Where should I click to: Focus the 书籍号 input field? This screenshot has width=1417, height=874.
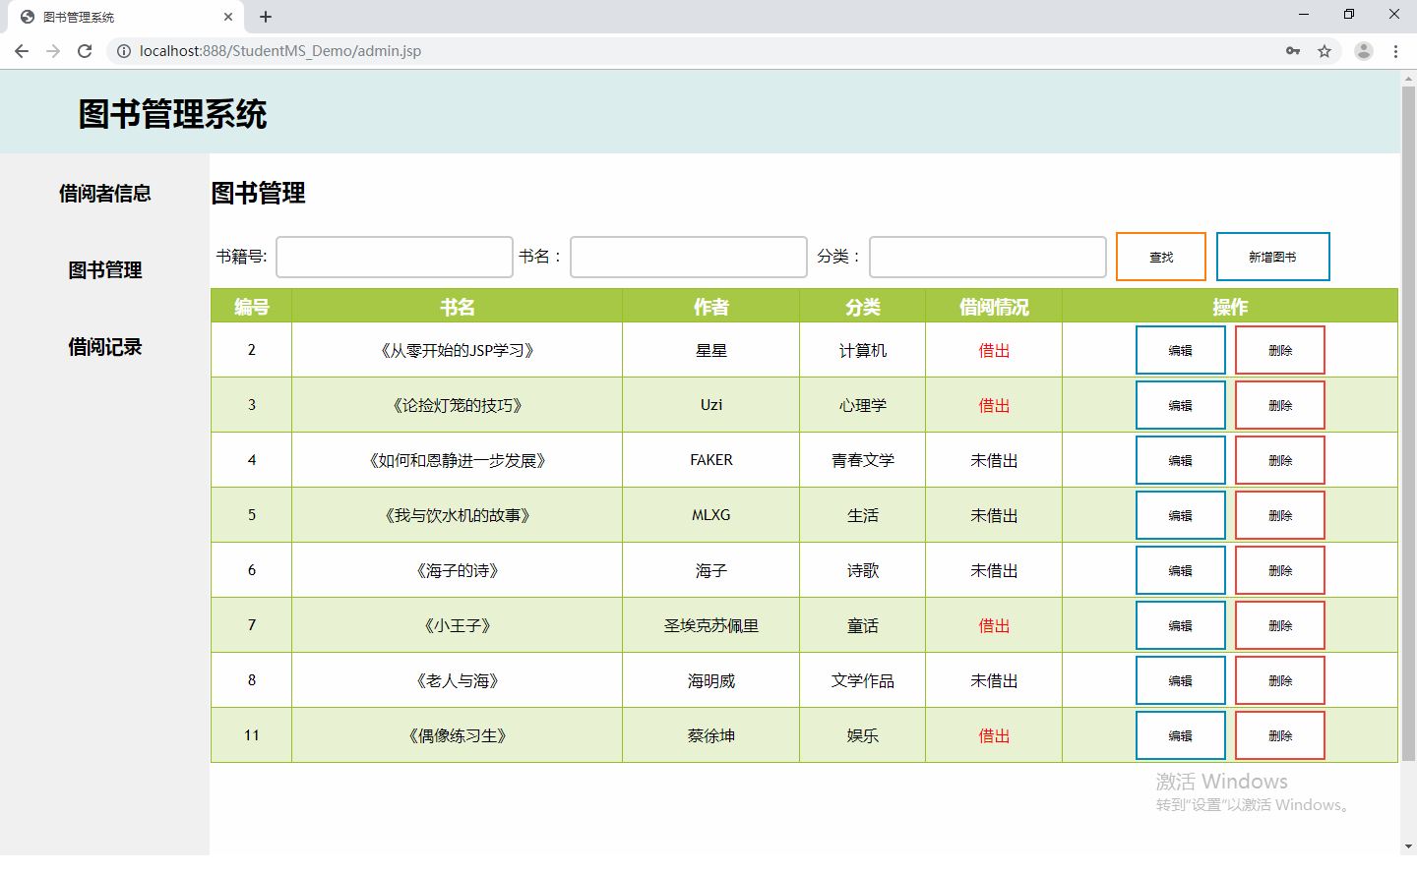pos(395,257)
